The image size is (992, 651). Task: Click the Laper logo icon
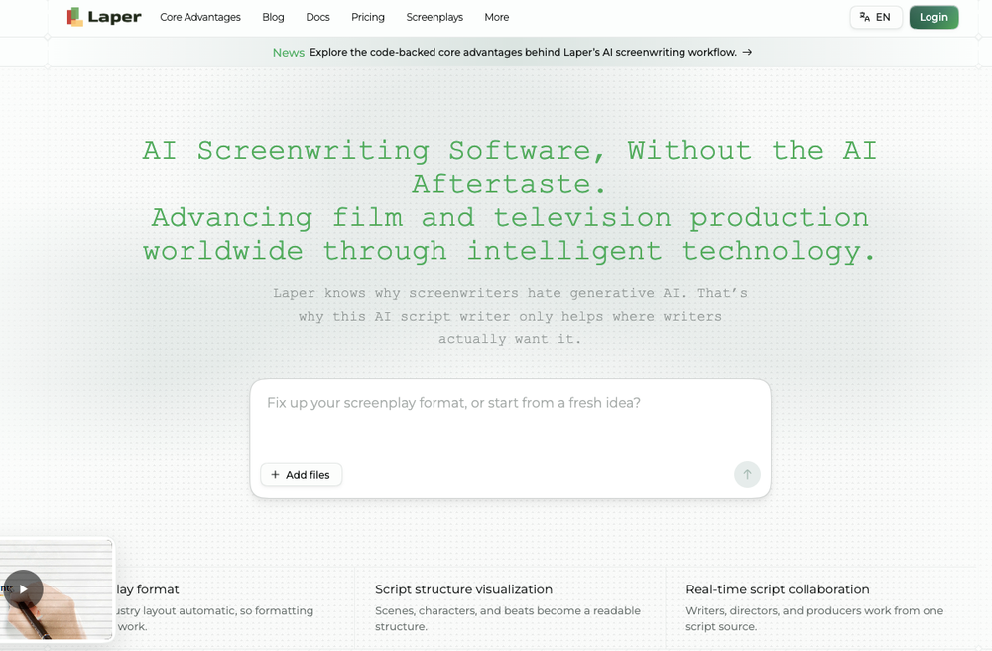(74, 17)
